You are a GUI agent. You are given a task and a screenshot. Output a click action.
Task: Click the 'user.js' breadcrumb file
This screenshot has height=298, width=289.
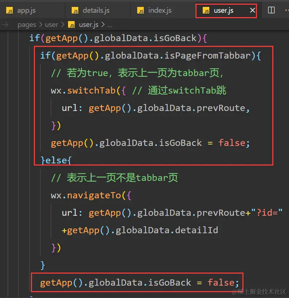(88, 24)
